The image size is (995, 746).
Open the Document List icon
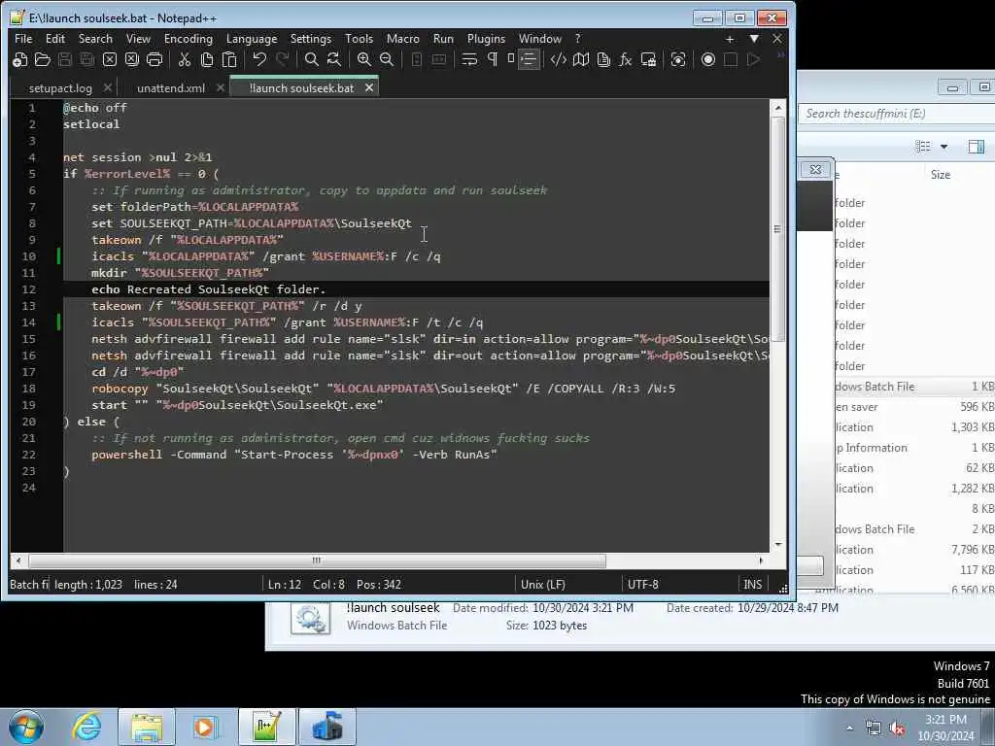[602, 59]
